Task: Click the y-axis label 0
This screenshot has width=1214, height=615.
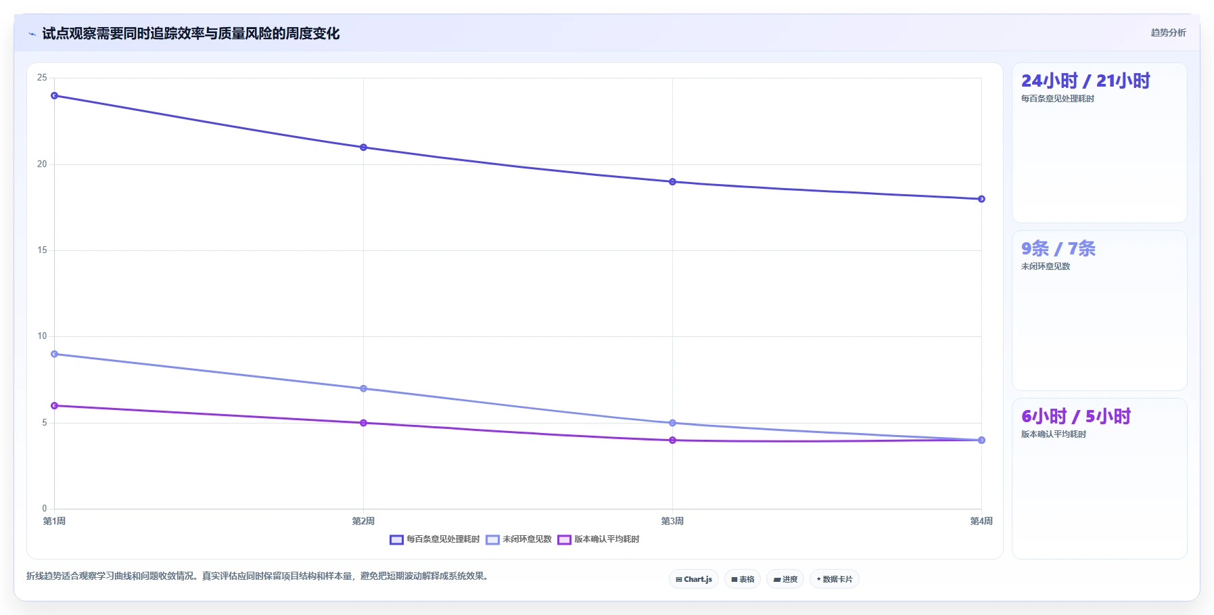Action: (45, 509)
